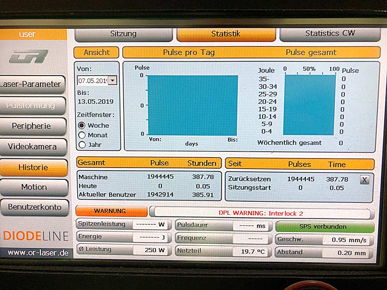Click the X reset button beside Zurücksetzen
The width and height of the screenshot is (387, 290).
pos(364,180)
